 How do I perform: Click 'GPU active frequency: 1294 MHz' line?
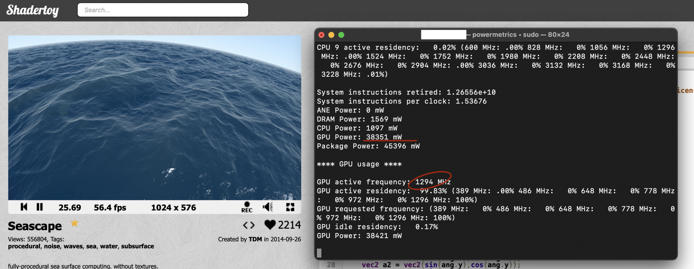pos(384,182)
